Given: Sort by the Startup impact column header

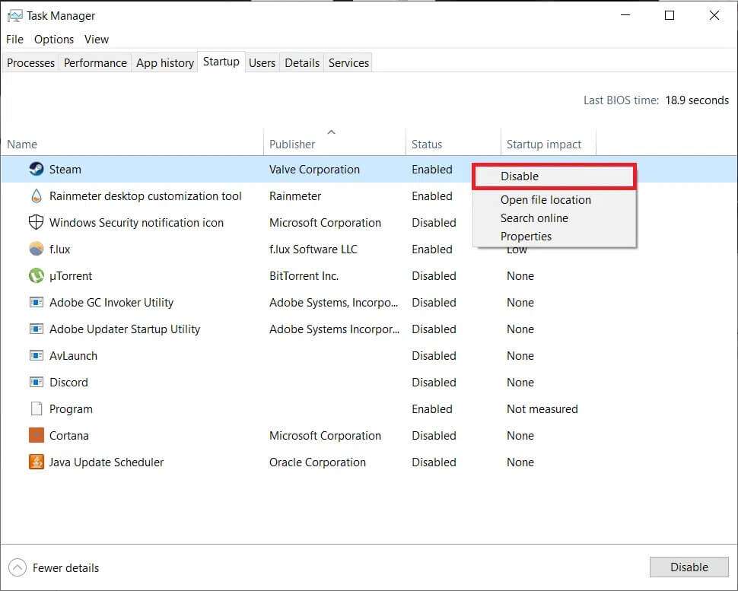Looking at the screenshot, I should [x=548, y=144].
